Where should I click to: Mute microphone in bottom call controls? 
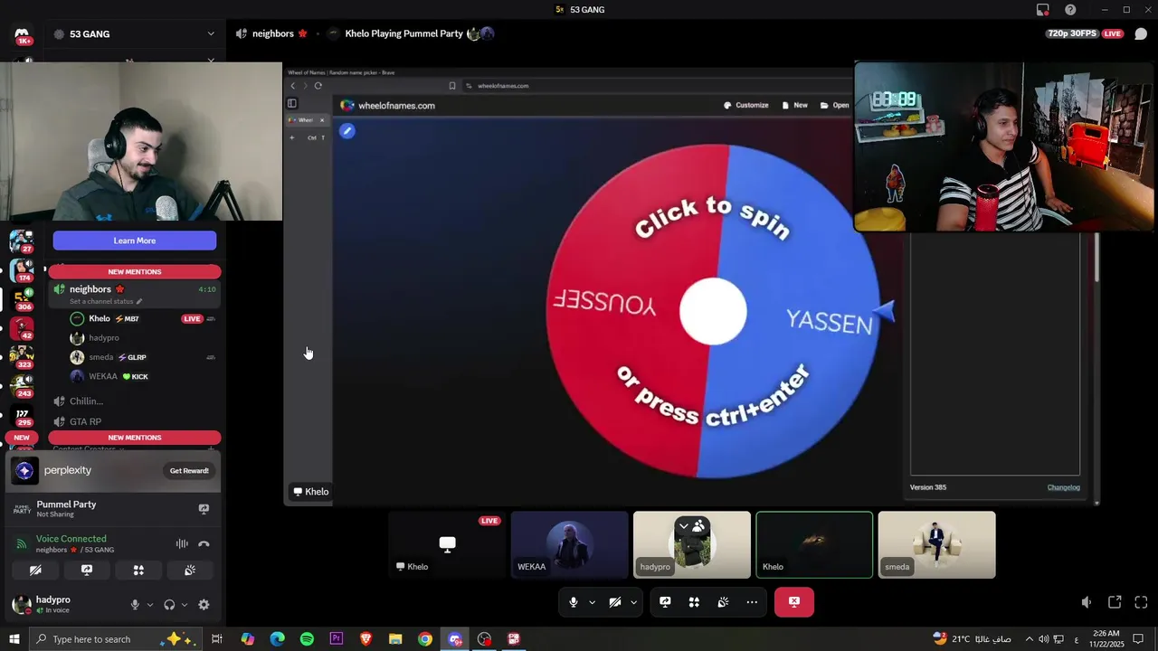(574, 602)
